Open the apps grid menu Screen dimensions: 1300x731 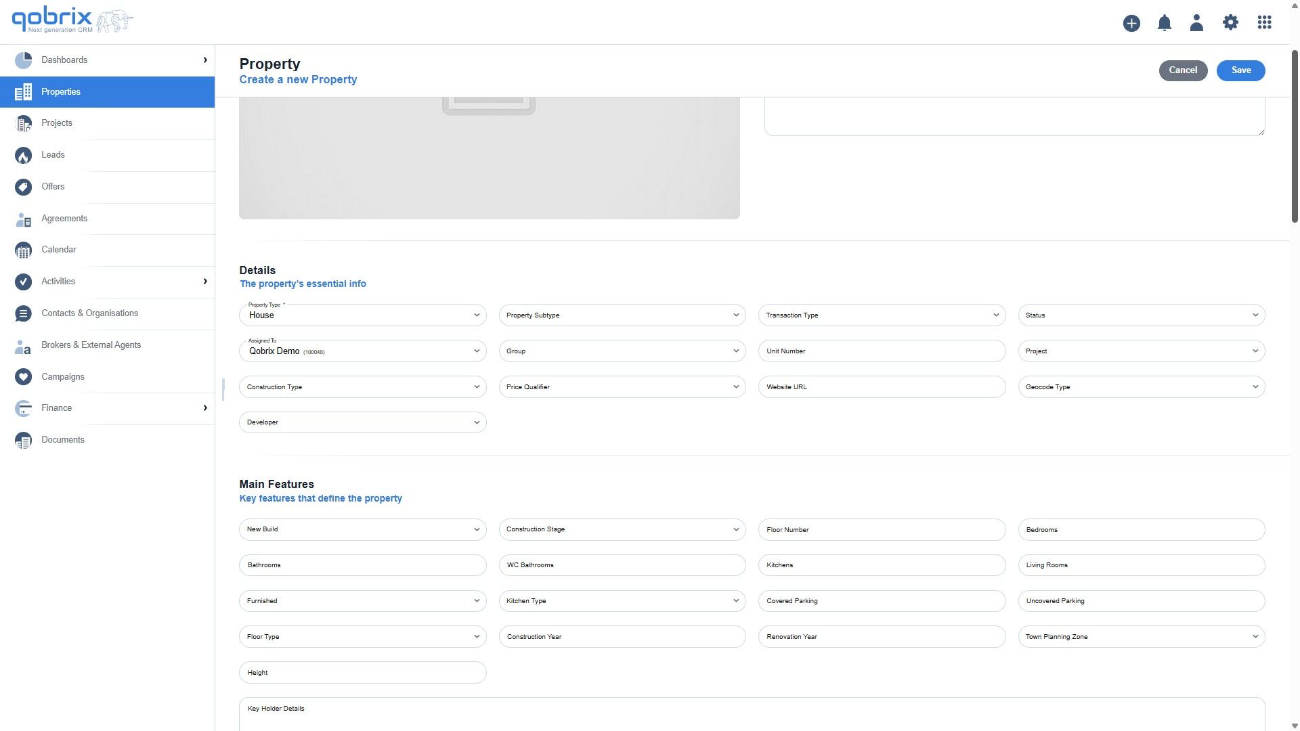click(1264, 22)
